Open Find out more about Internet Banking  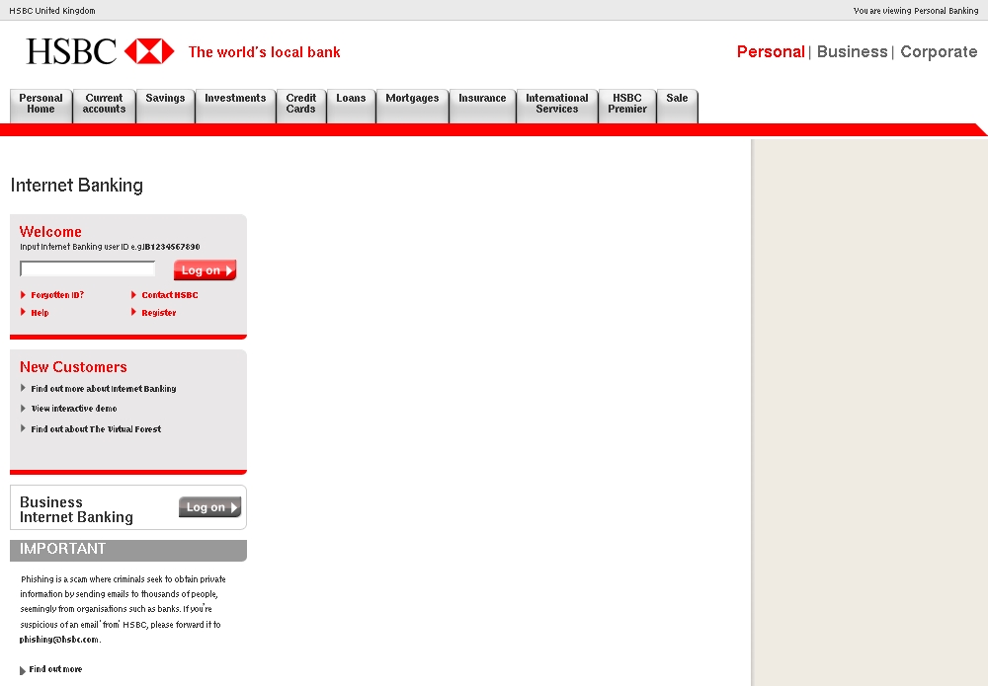tap(104, 388)
